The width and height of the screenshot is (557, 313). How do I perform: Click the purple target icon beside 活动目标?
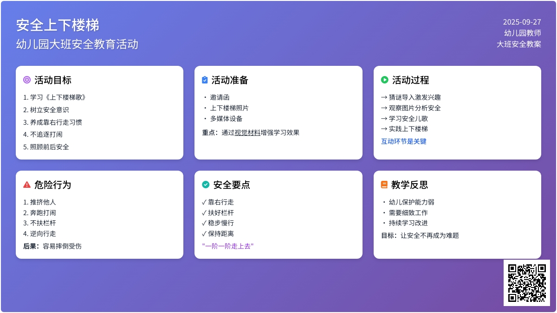click(27, 80)
